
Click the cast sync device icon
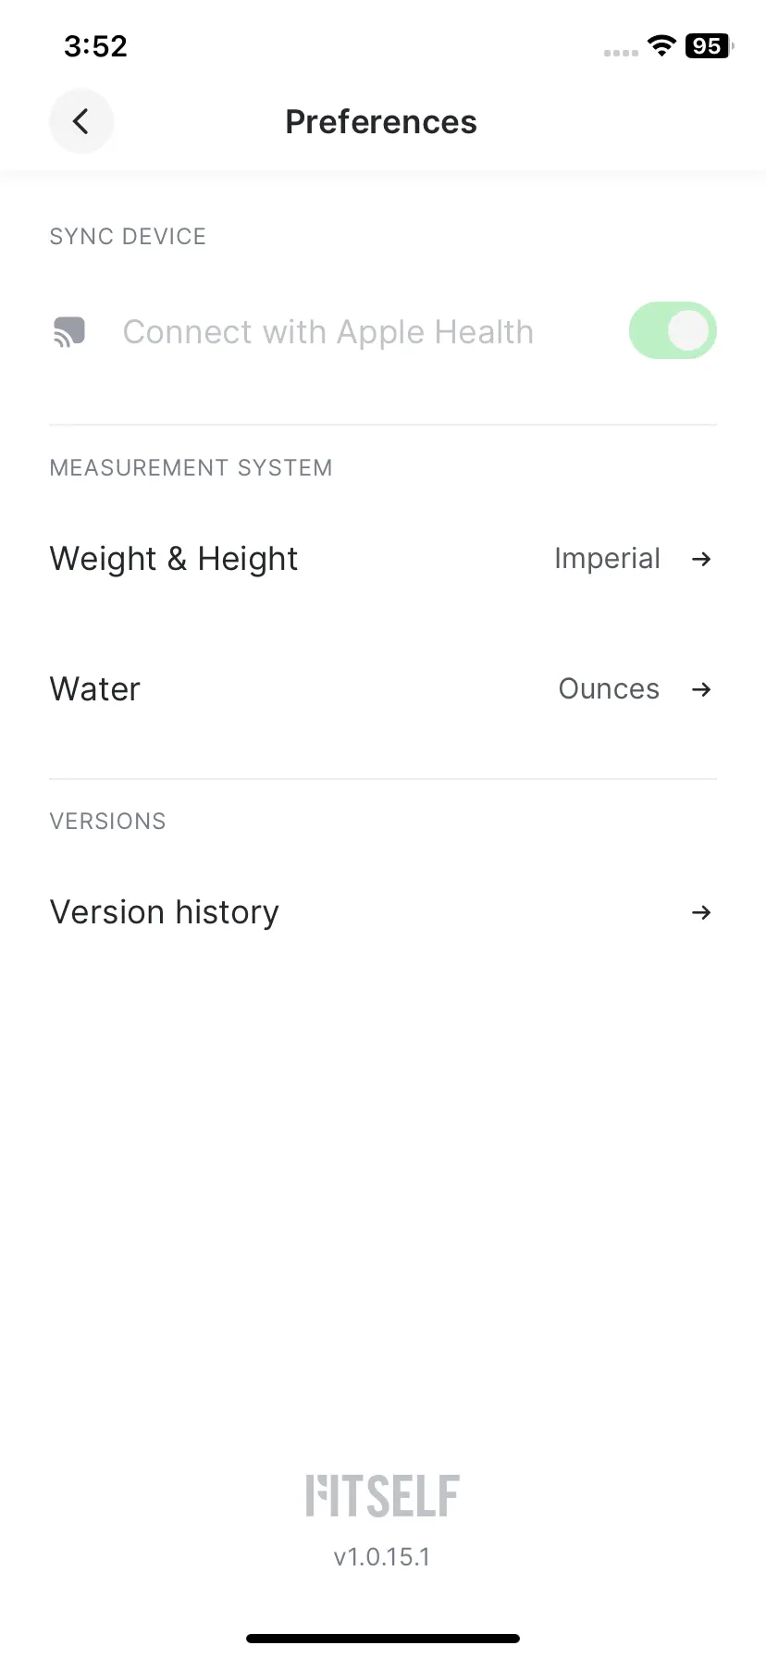click(x=69, y=331)
